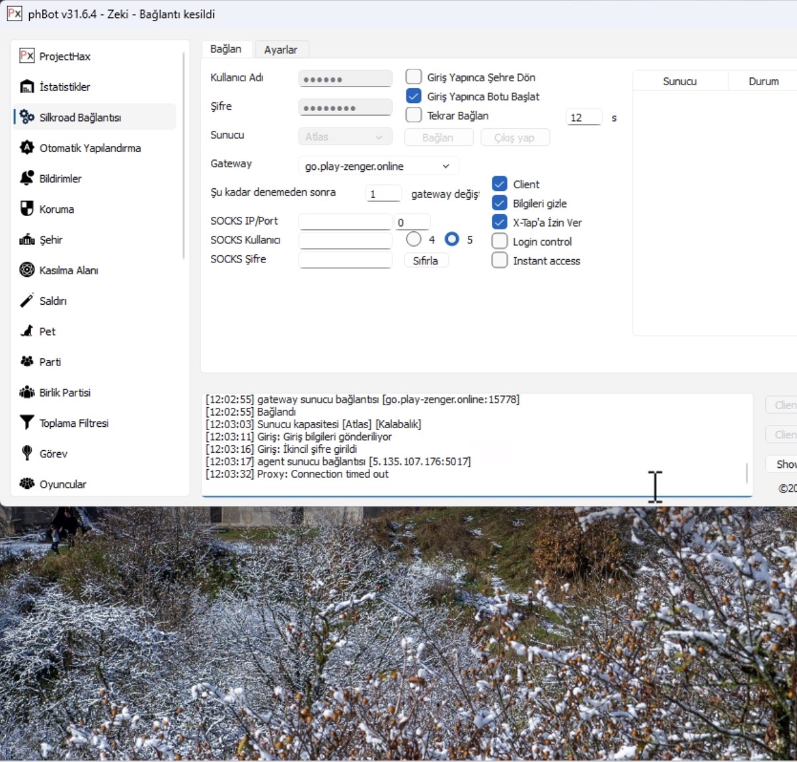Switch to the Ayarlar tab
The height and width of the screenshot is (762, 797).
click(x=280, y=50)
